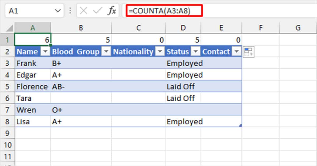Click cell B1 showing 5
This screenshot has height=166, width=317.
tap(81, 40)
